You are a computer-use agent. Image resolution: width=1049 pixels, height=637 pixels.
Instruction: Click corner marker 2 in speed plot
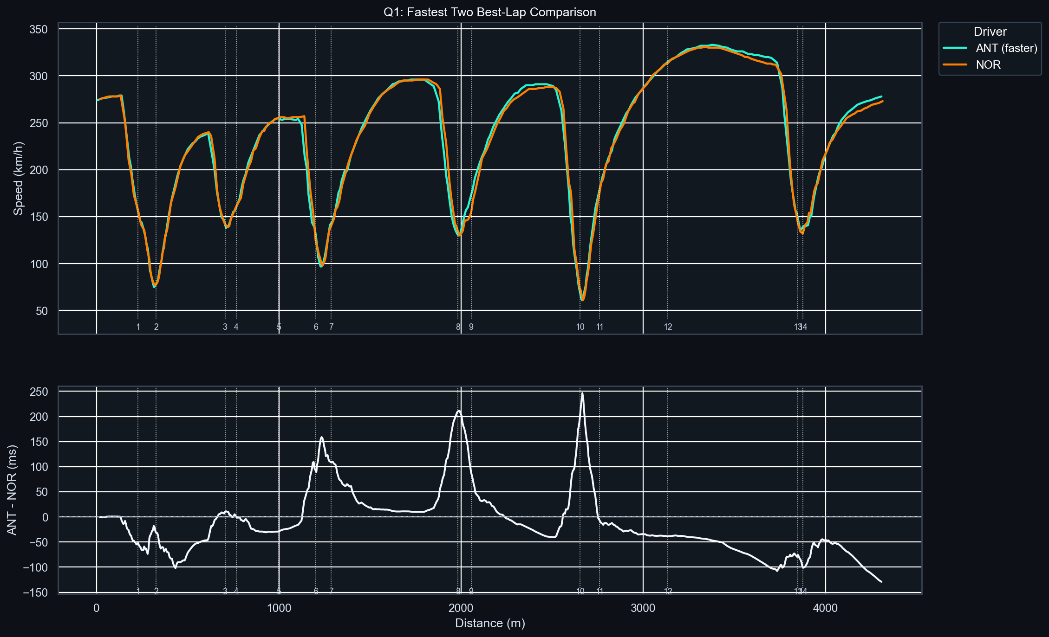click(x=156, y=327)
